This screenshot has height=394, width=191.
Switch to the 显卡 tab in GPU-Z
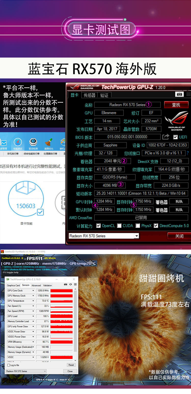(74, 95)
